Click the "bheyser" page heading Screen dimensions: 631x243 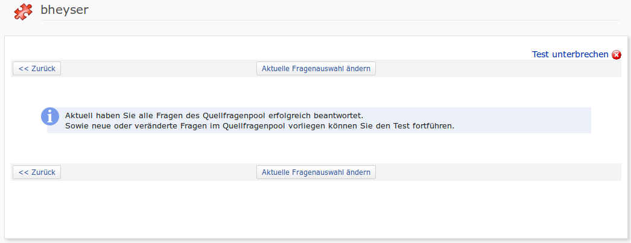(65, 10)
